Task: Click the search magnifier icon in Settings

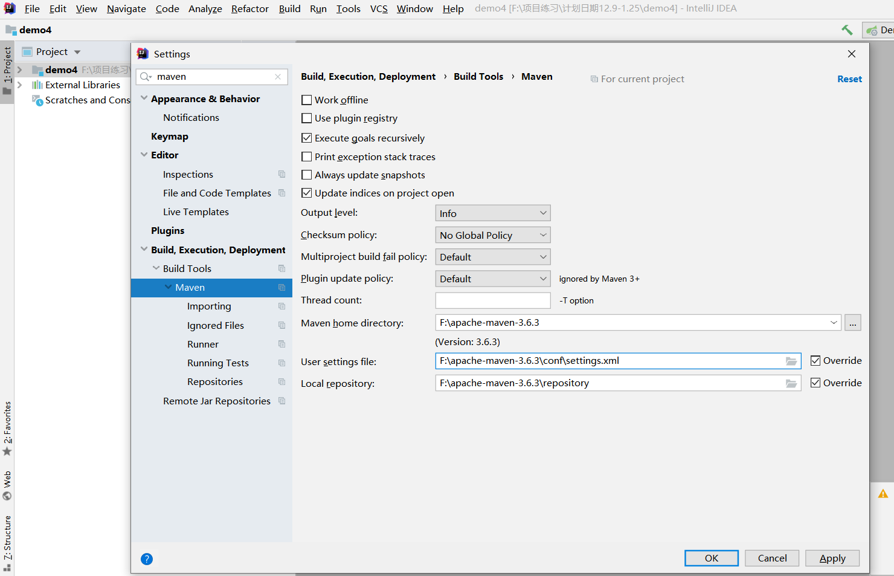Action: (146, 77)
